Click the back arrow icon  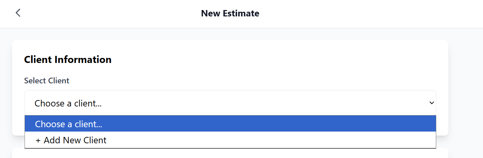point(18,13)
